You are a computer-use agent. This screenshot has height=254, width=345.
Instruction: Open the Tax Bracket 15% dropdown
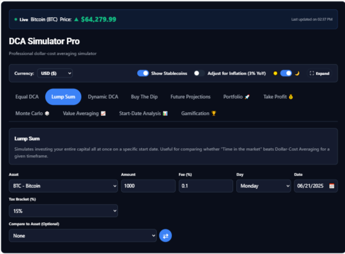tap(64, 211)
